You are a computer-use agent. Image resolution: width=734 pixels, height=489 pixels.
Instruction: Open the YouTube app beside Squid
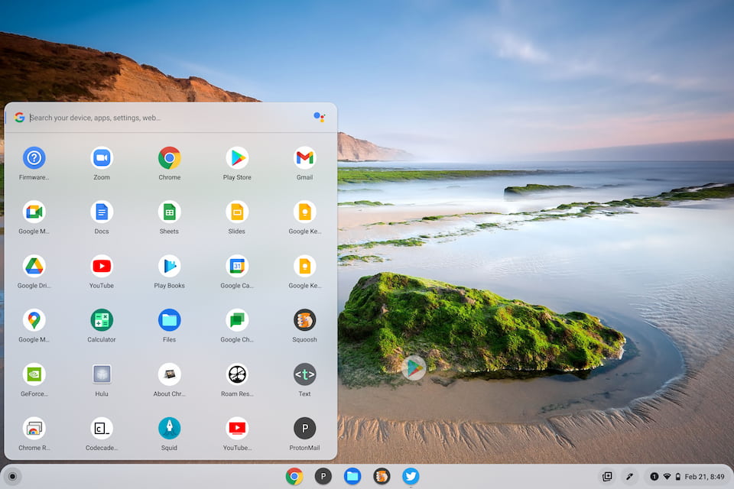click(x=237, y=428)
